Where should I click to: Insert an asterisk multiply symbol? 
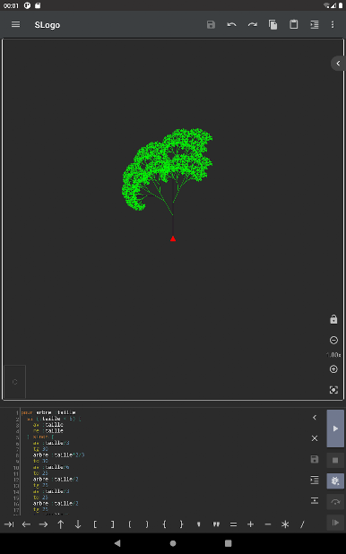pyautogui.click(x=285, y=524)
